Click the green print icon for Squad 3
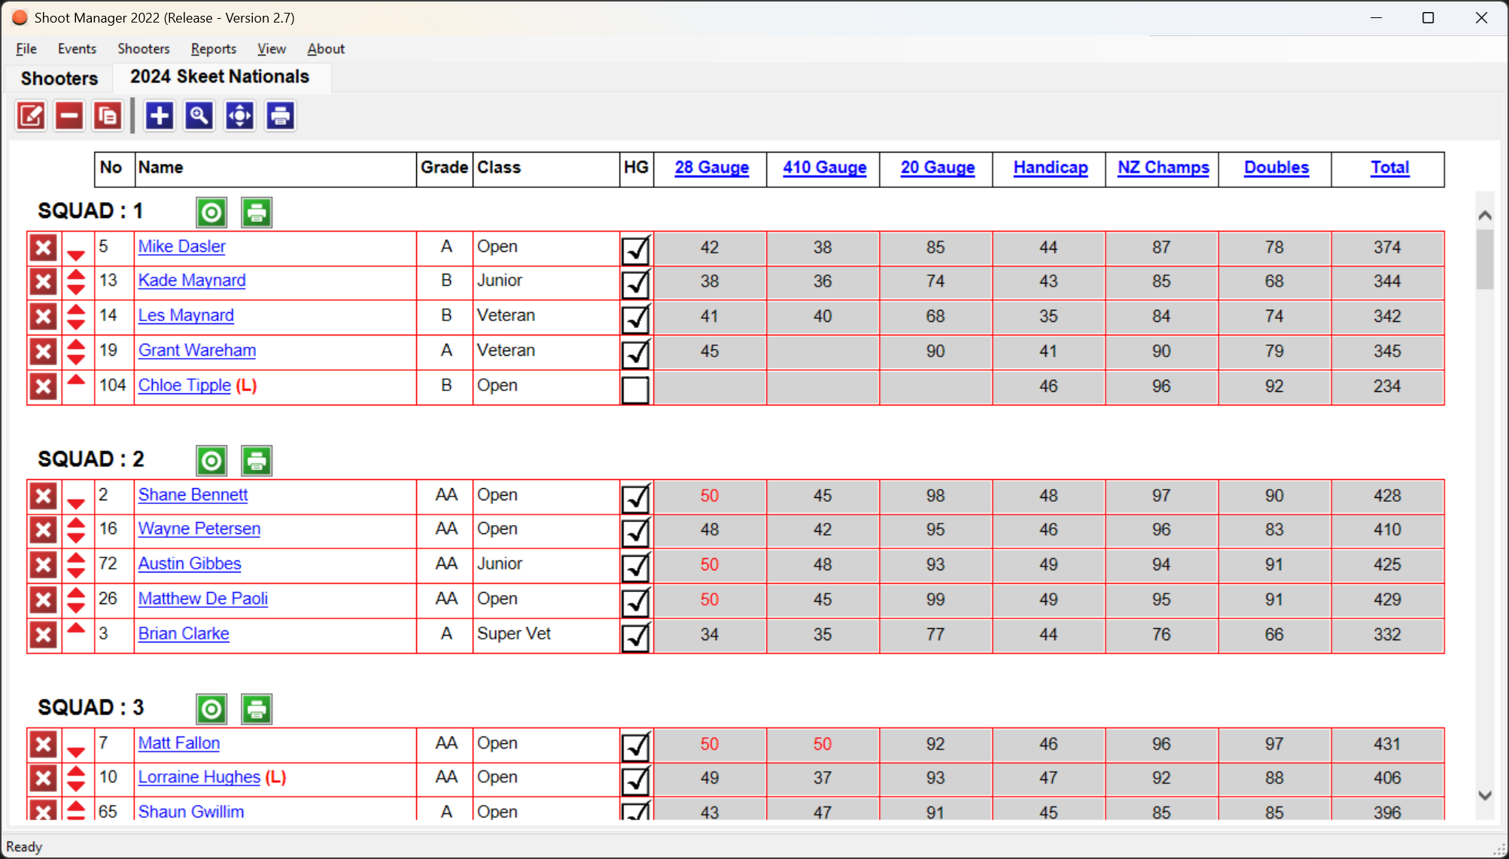The height and width of the screenshot is (859, 1509). pyautogui.click(x=257, y=709)
